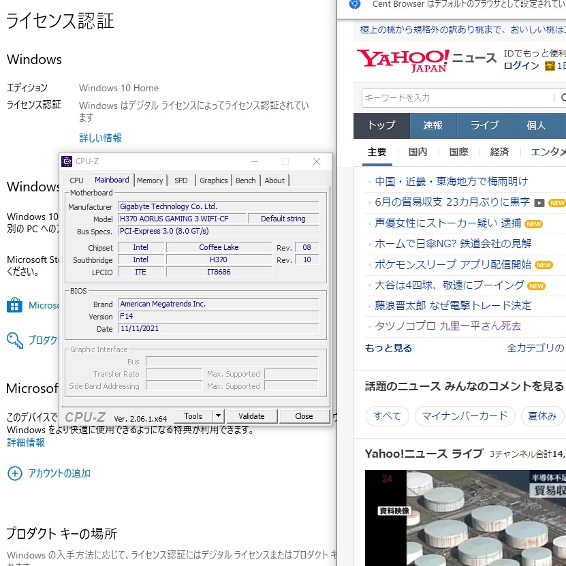
Task: Click the BIOS version value F14
Action: pyautogui.click(x=219, y=316)
